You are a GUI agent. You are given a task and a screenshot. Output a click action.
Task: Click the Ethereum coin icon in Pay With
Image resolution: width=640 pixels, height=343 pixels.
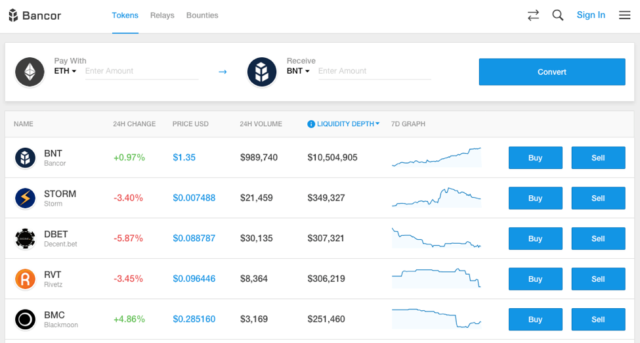[x=30, y=72]
